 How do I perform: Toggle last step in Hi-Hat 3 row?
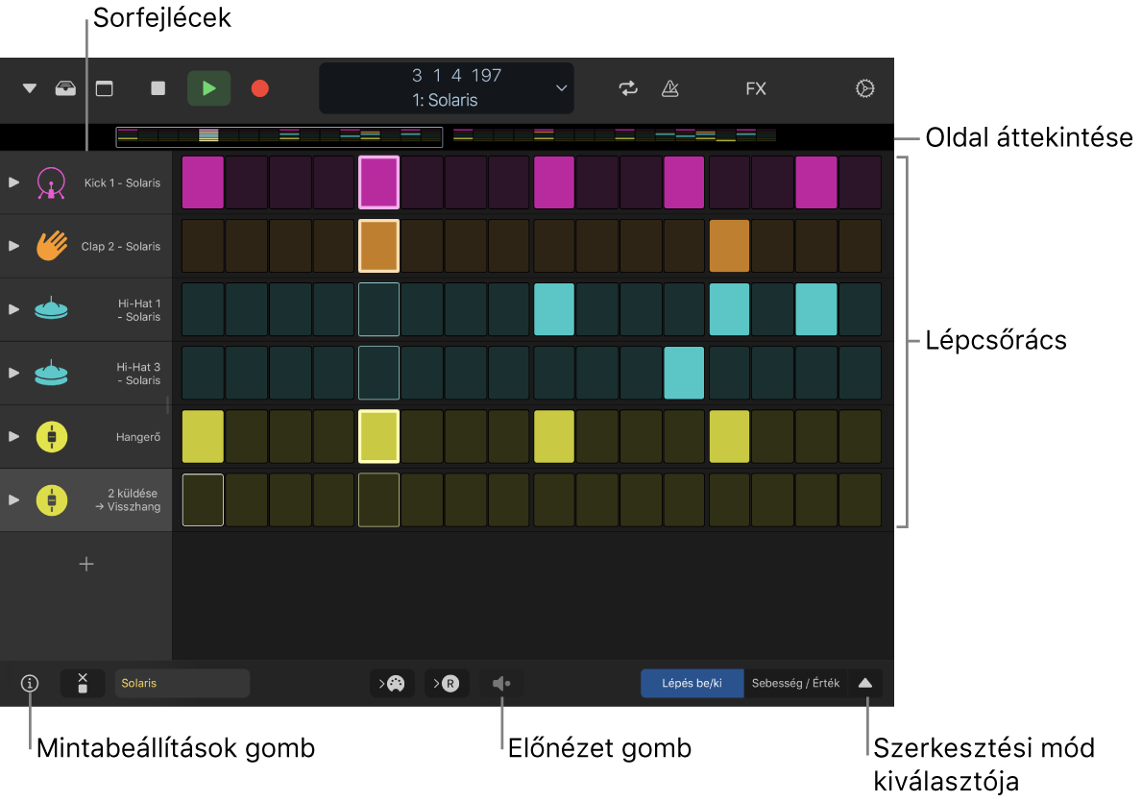tap(861, 373)
